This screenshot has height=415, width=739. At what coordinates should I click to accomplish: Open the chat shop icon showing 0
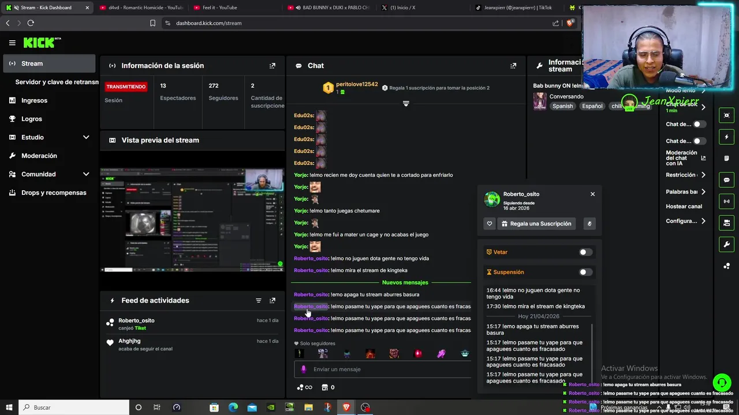pyautogui.click(x=328, y=387)
